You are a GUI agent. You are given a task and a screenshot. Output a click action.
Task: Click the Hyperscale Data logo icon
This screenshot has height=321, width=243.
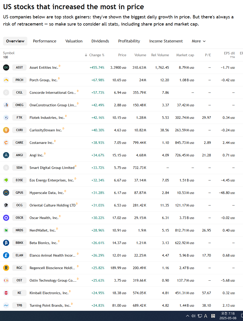coord(6,193)
